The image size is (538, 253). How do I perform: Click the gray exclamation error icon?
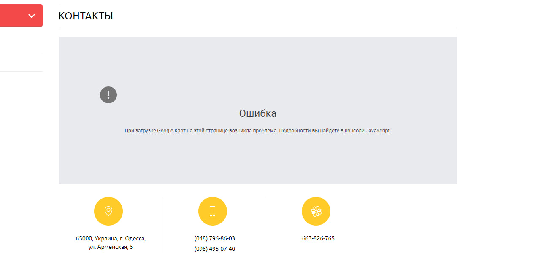click(x=108, y=95)
